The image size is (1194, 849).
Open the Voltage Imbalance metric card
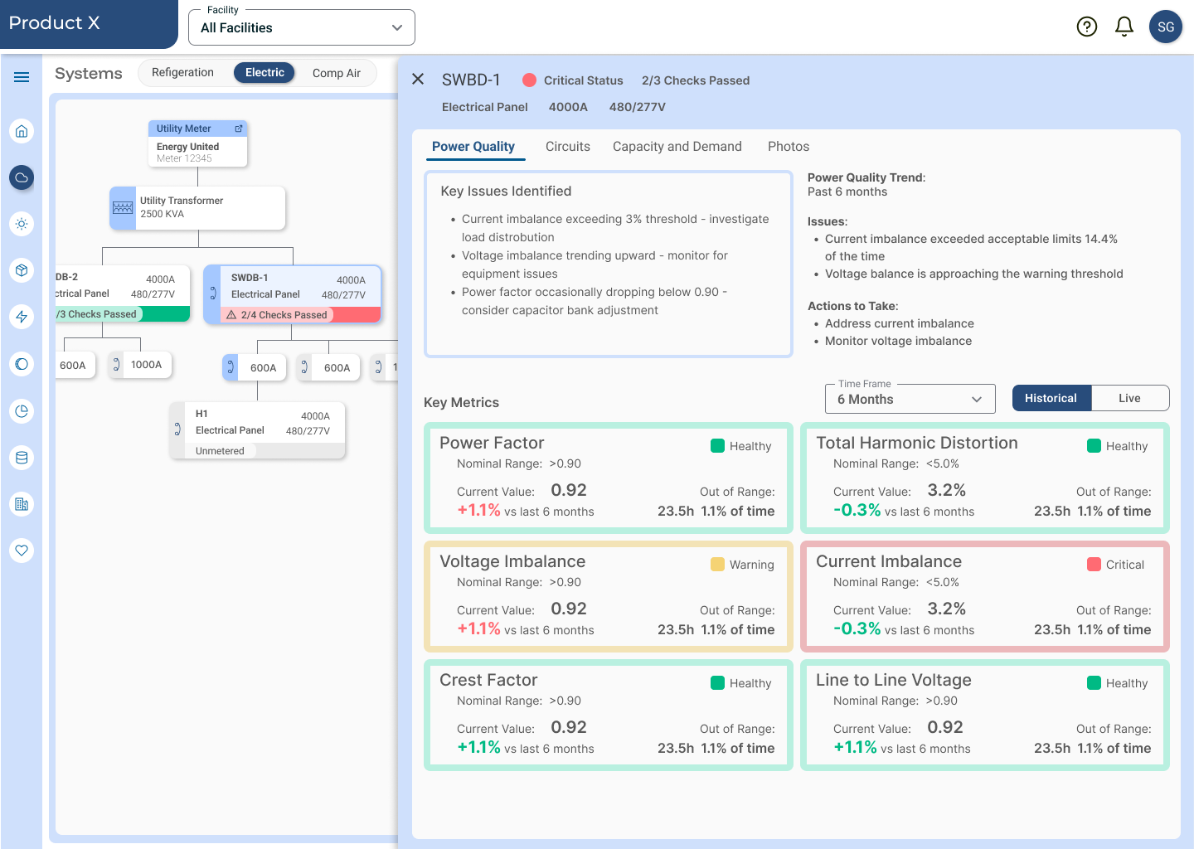pyautogui.click(x=608, y=597)
